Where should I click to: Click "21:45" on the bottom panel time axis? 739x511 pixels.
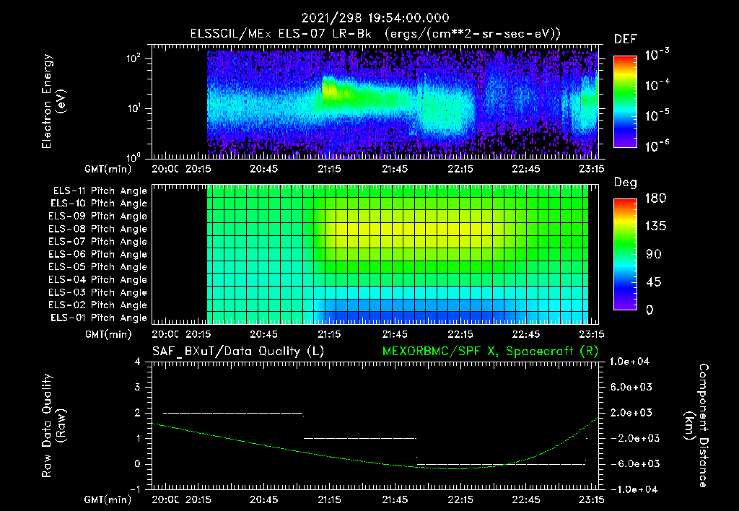pyautogui.click(x=395, y=499)
